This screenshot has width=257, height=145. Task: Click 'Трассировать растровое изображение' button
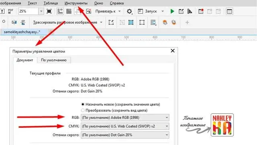pyautogui.click(x=65, y=22)
